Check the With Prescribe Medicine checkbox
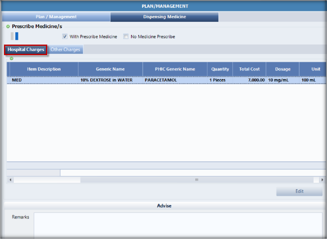The image size is (327, 239). tap(65, 37)
